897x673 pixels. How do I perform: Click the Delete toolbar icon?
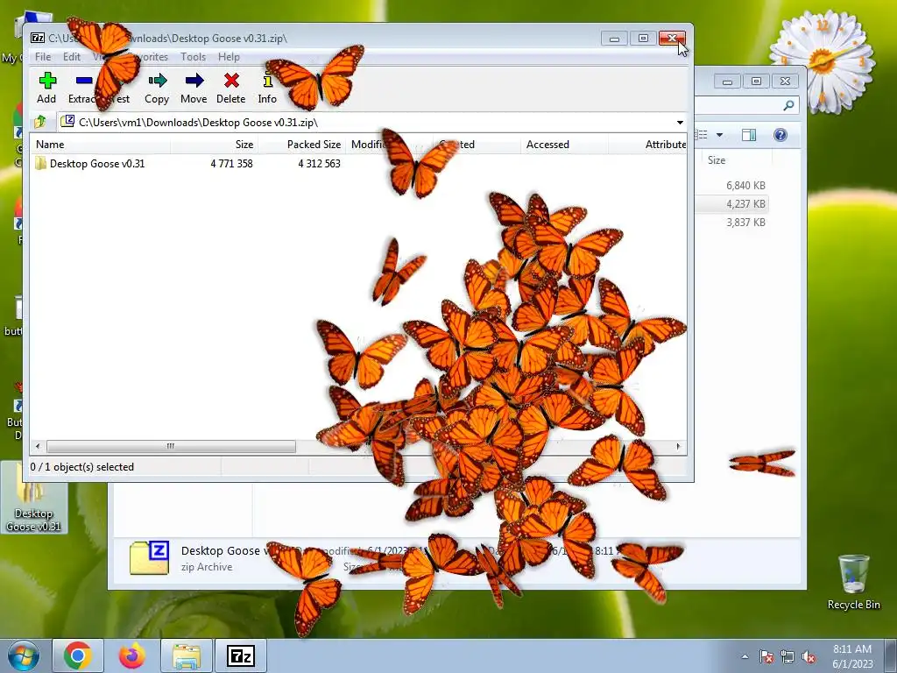[x=231, y=88]
